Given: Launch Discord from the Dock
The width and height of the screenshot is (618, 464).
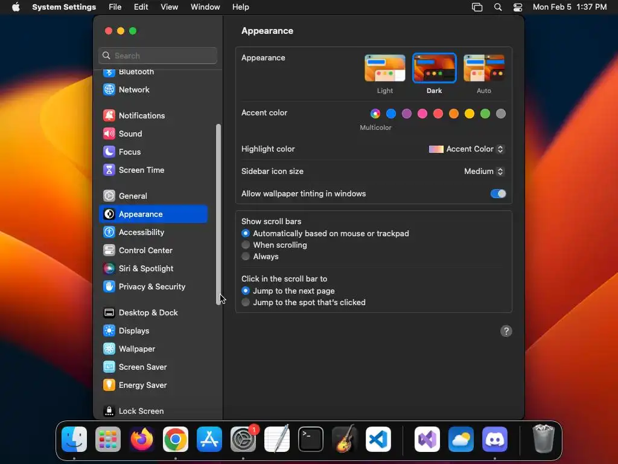Looking at the screenshot, I should (495, 439).
